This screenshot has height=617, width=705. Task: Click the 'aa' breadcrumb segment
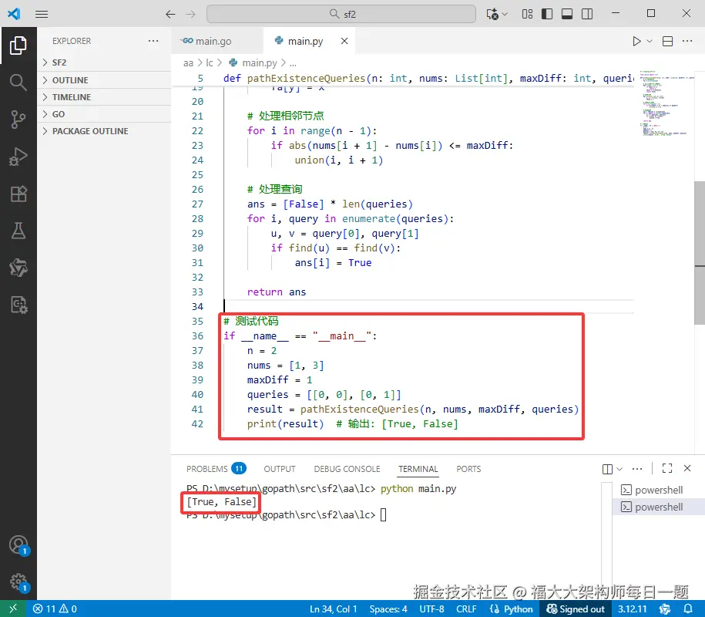(x=188, y=63)
